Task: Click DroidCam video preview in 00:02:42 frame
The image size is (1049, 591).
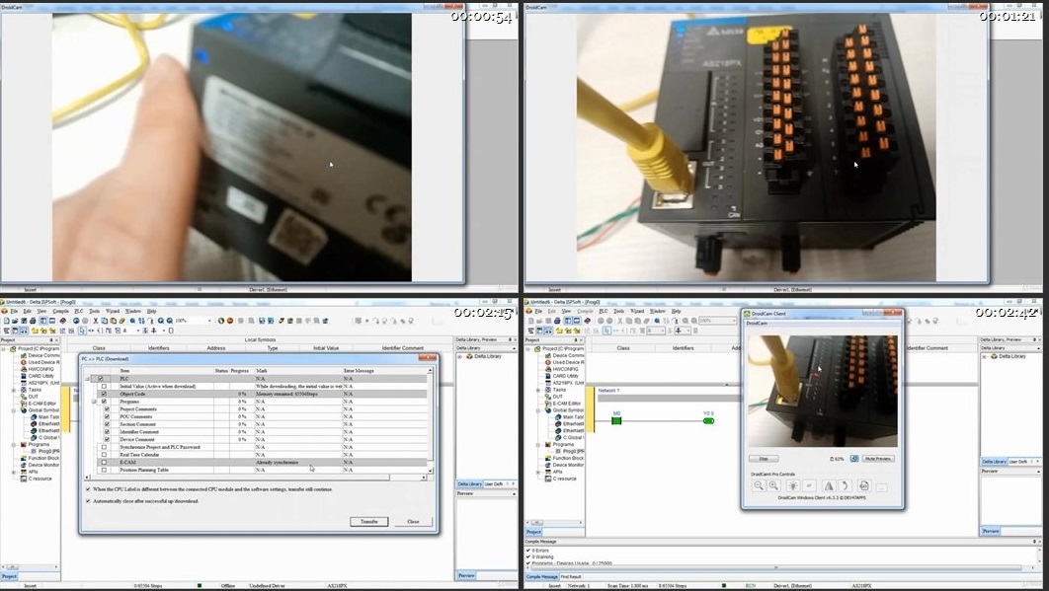Action: click(823, 391)
